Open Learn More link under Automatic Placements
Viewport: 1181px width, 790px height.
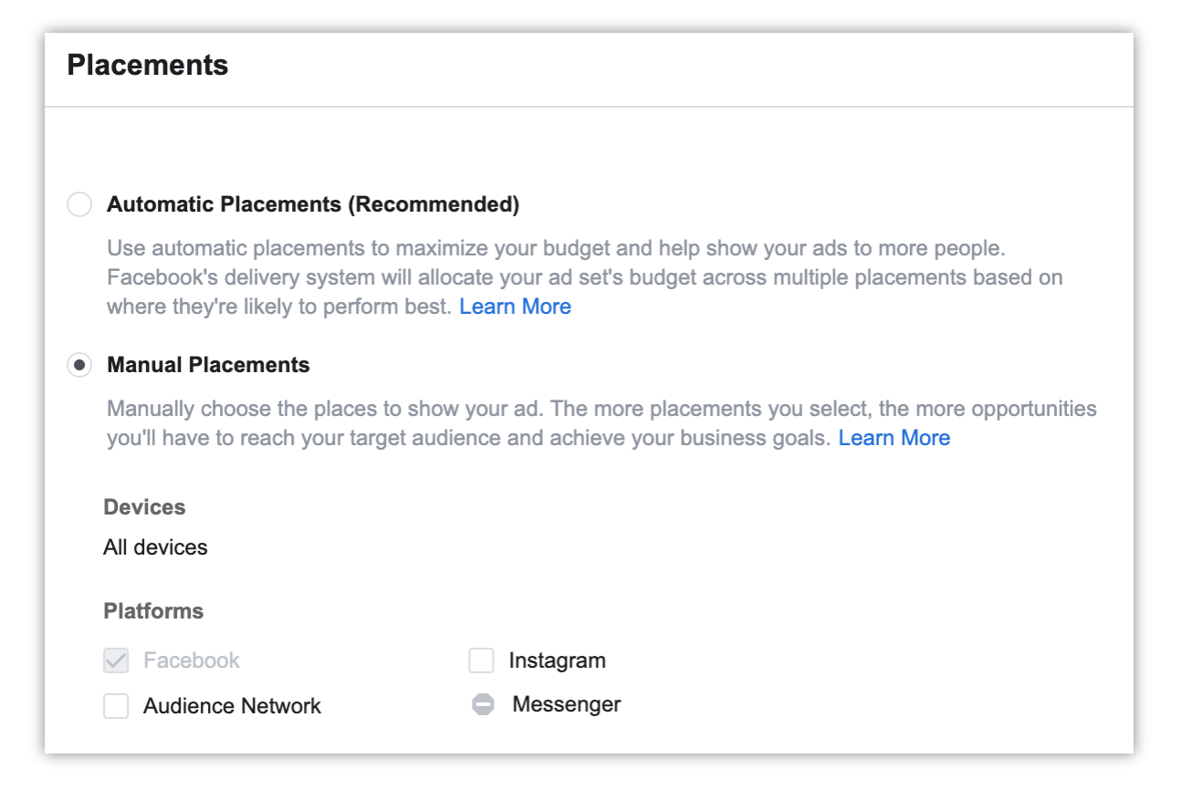tap(516, 307)
